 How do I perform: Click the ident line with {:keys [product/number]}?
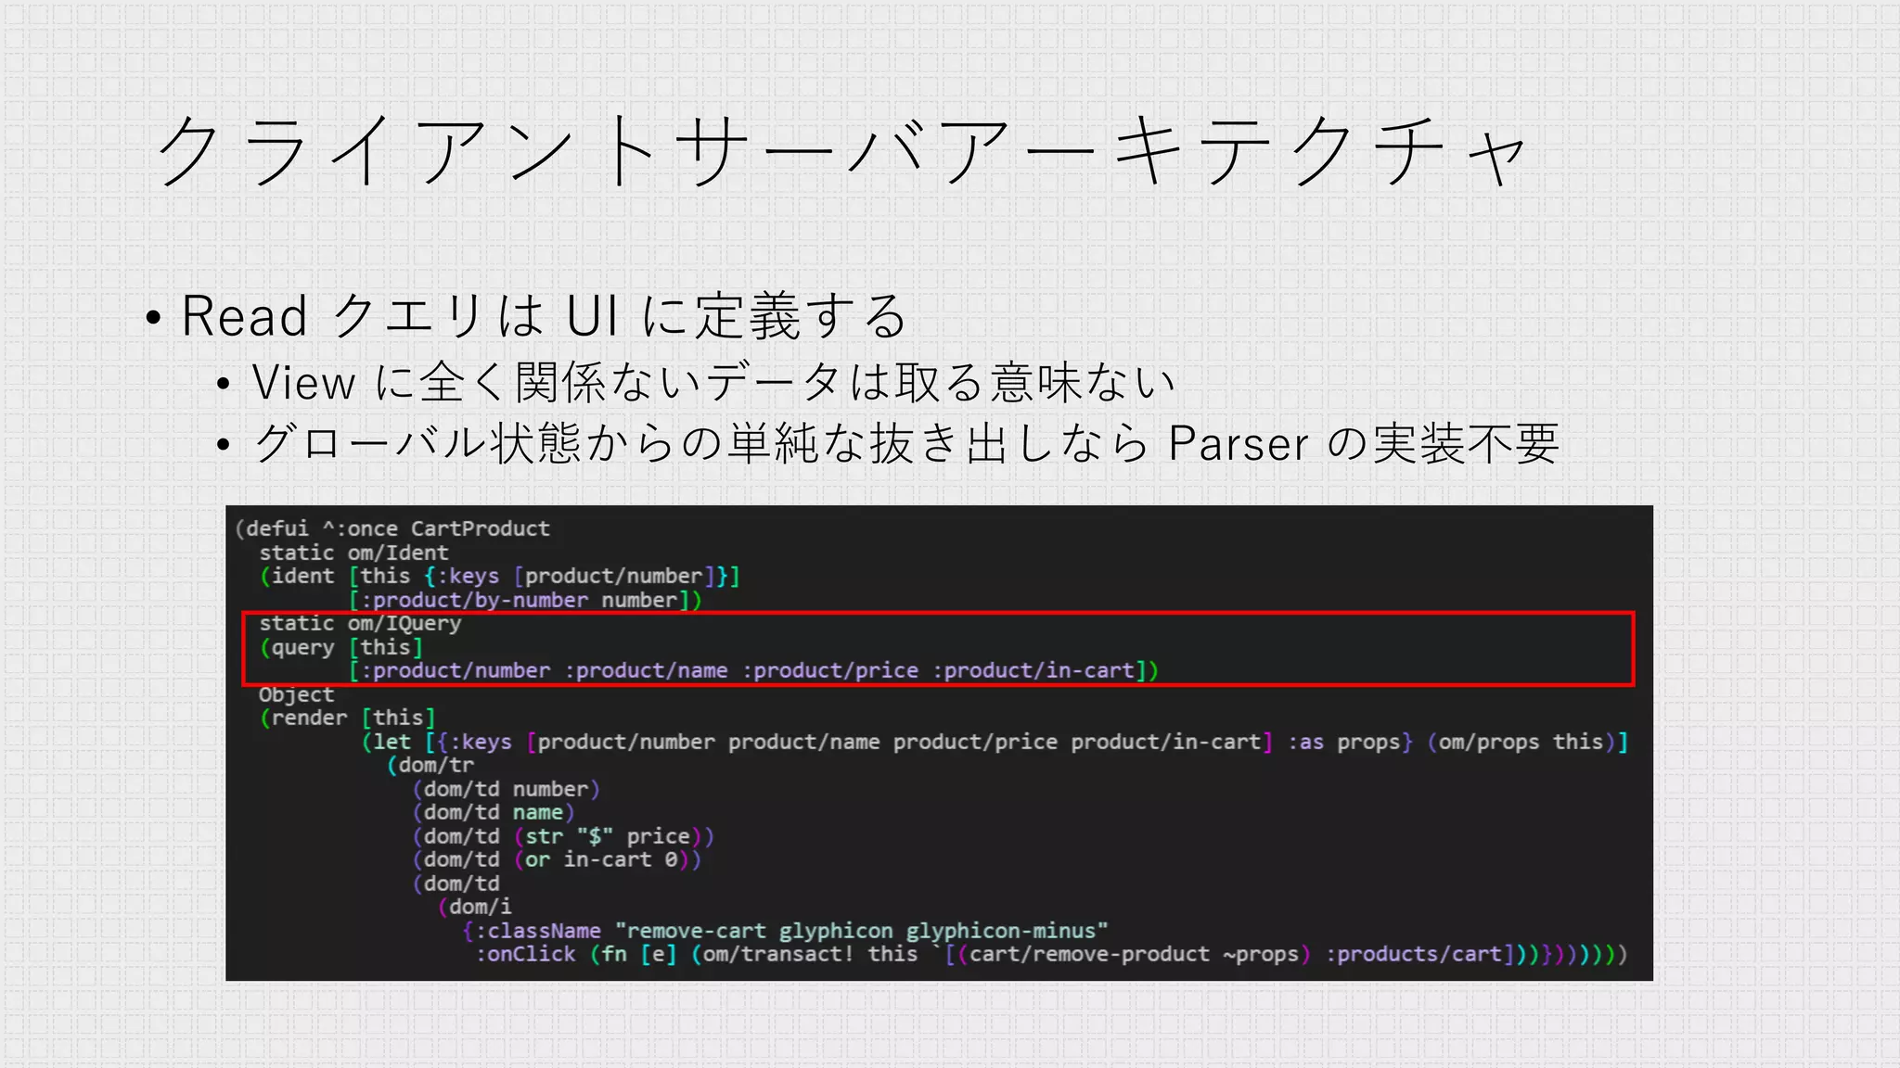tap(500, 576)
